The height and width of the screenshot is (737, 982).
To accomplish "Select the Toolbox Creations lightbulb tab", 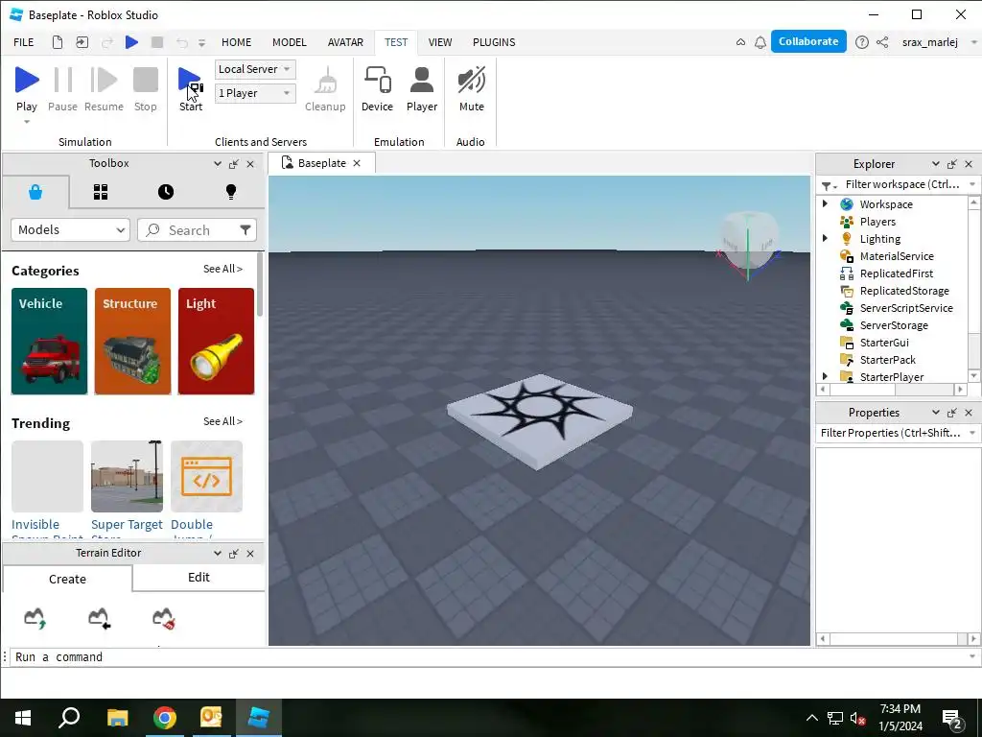I will [x=231, y=192].
